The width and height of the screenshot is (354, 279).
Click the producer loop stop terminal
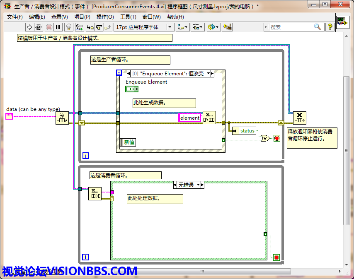coord(276,138)
